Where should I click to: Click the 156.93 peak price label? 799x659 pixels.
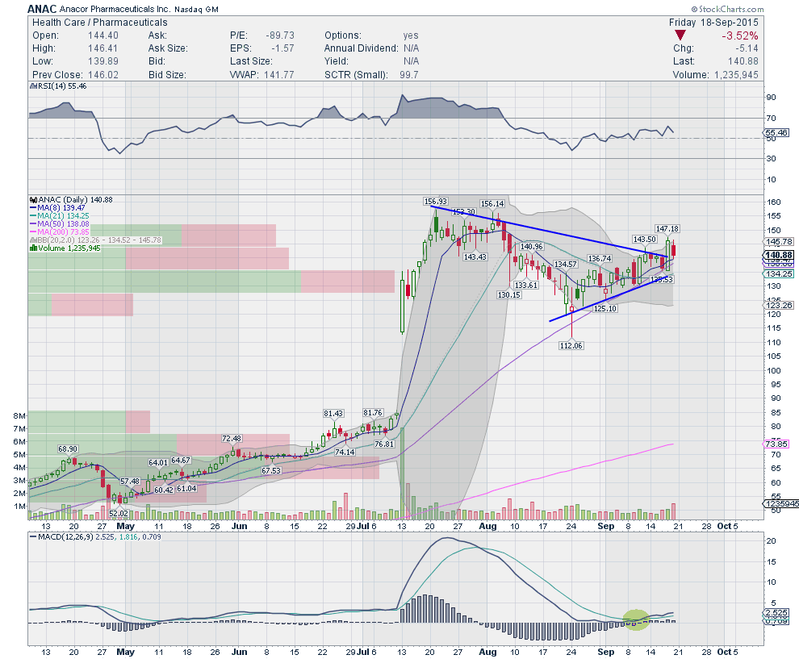coord(435,201)
